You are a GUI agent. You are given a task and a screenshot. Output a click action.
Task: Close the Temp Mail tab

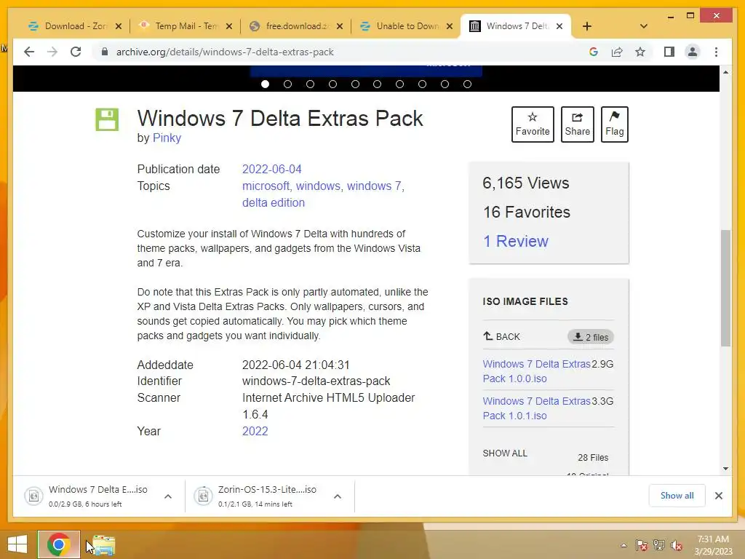tap(229, 26)
